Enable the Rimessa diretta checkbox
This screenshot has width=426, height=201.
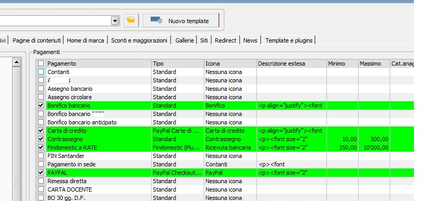pyautogui.click(x=41, y=181)
